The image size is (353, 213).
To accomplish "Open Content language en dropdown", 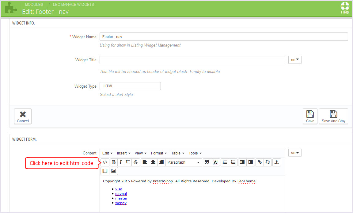I will (x=295, y=153).
